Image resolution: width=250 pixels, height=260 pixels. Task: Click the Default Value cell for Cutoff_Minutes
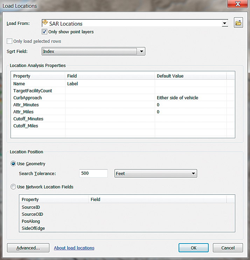click(x=190, y=119)
